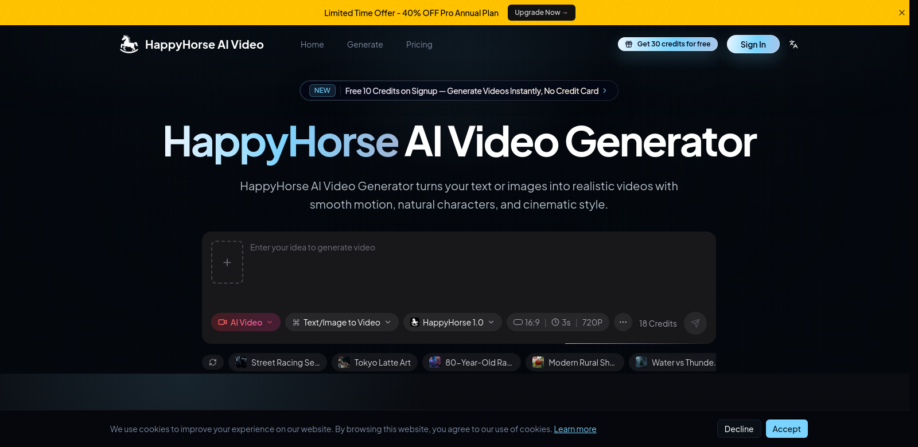Dismiss the limited time offer banner
This screenshot has height=447, width=918.
click(902, 13)
